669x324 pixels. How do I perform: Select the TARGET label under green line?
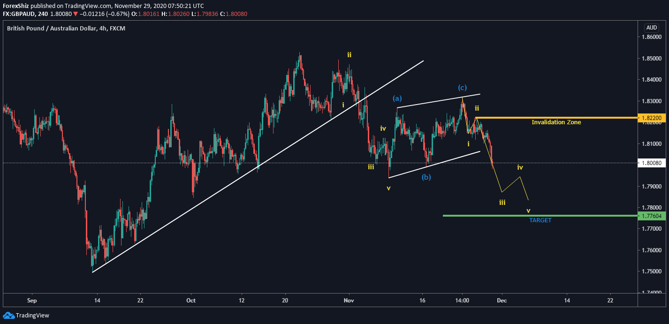coord(540,220)
